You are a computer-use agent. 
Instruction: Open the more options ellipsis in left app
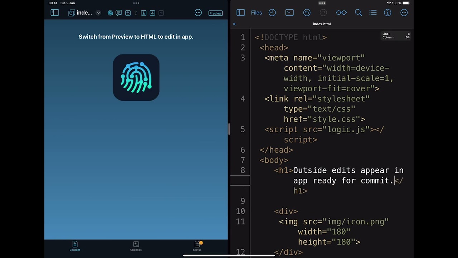point(198,13)
